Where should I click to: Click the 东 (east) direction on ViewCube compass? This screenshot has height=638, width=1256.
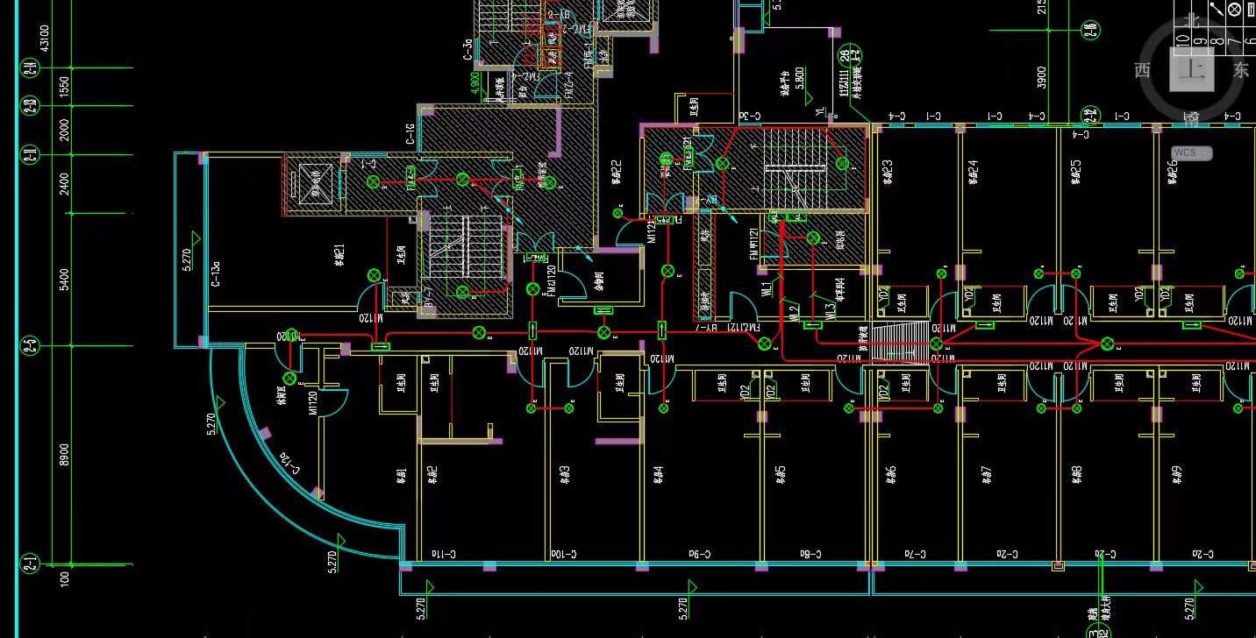(1240, 71)
